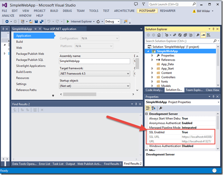Expand the Controllers folder in Solution Explorer

152,77
